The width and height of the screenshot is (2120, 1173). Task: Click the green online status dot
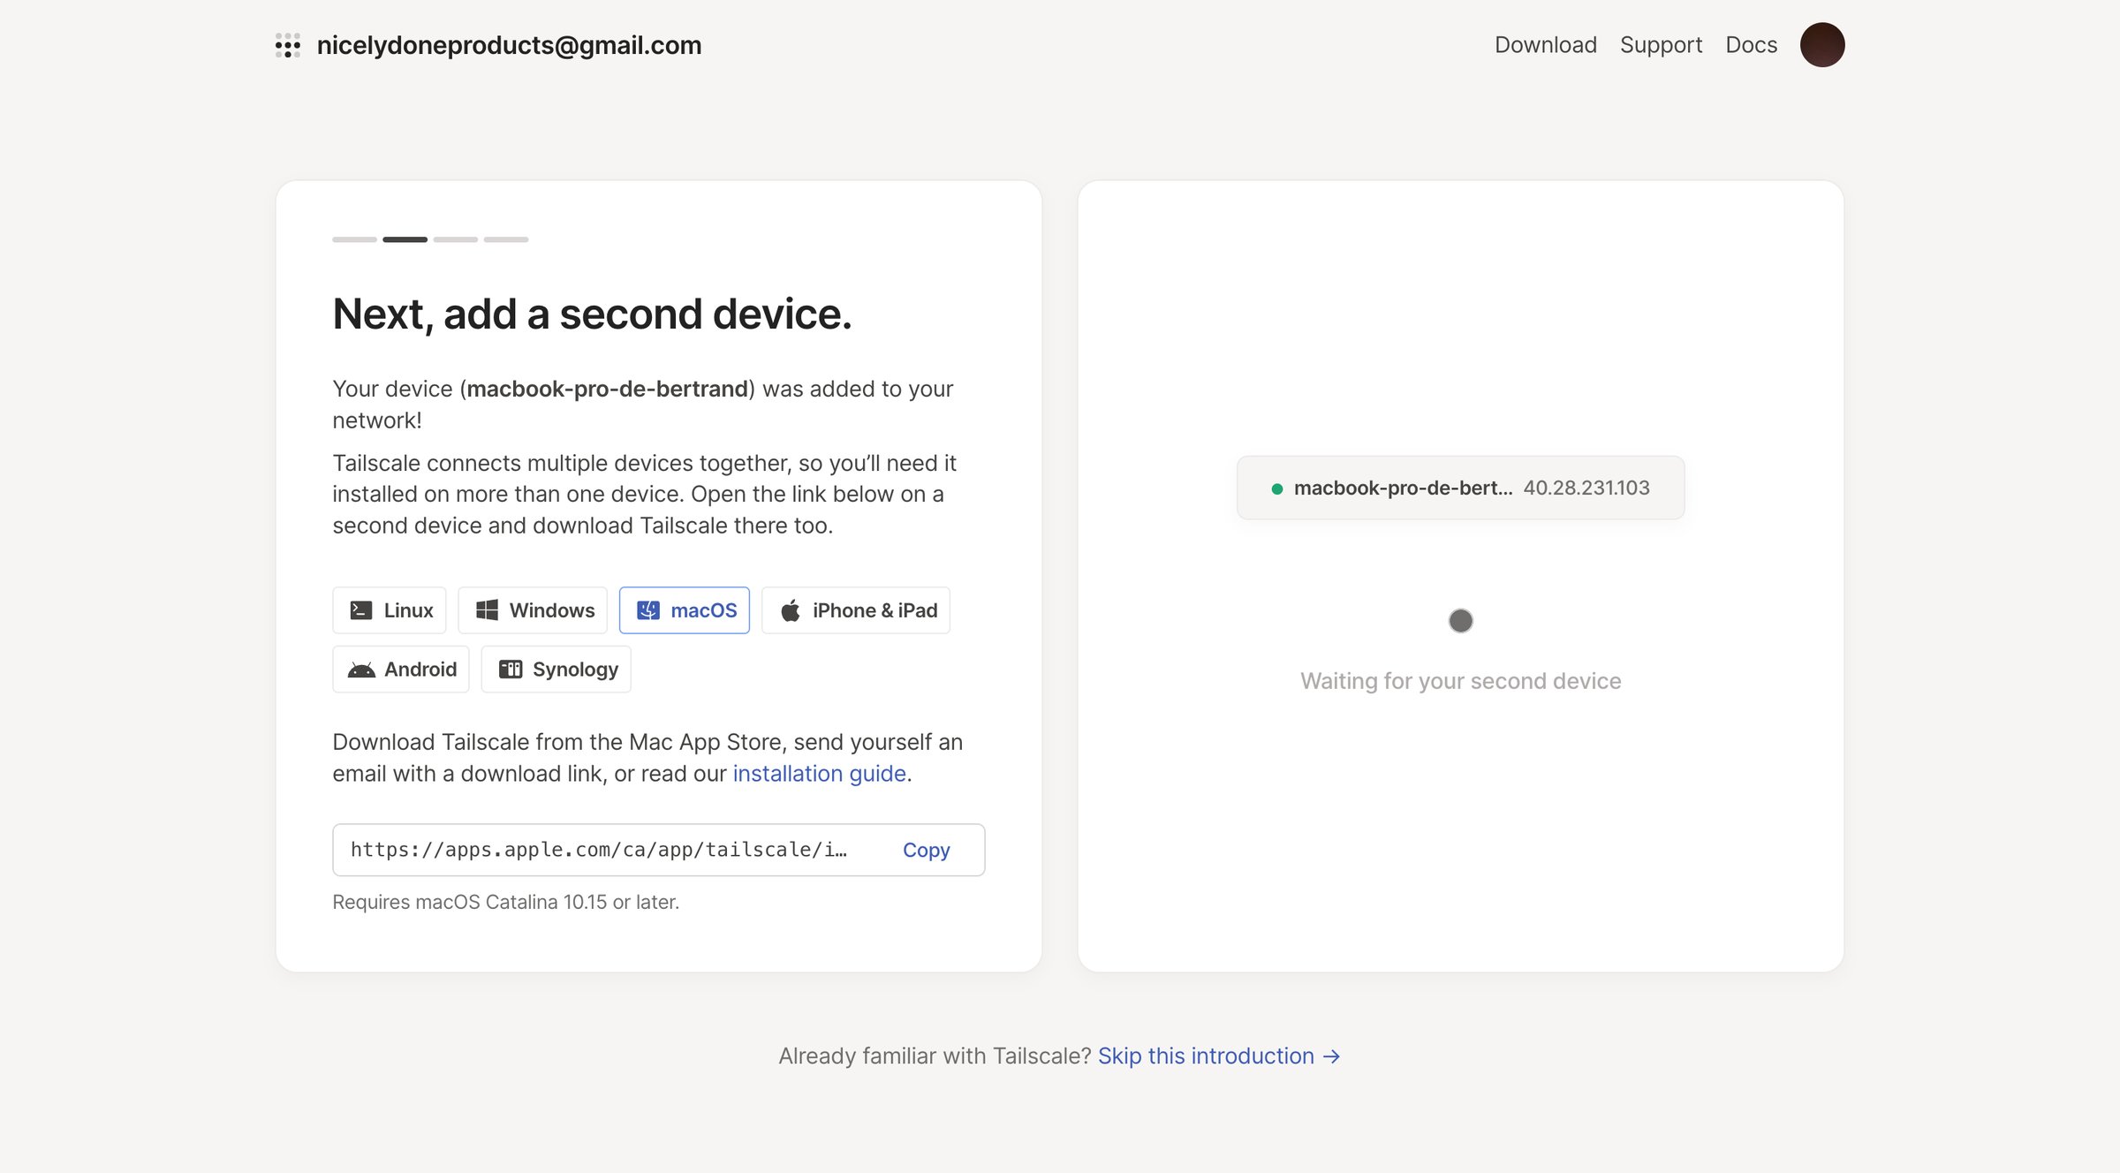pyautogui.click(x=1277, y=488)
